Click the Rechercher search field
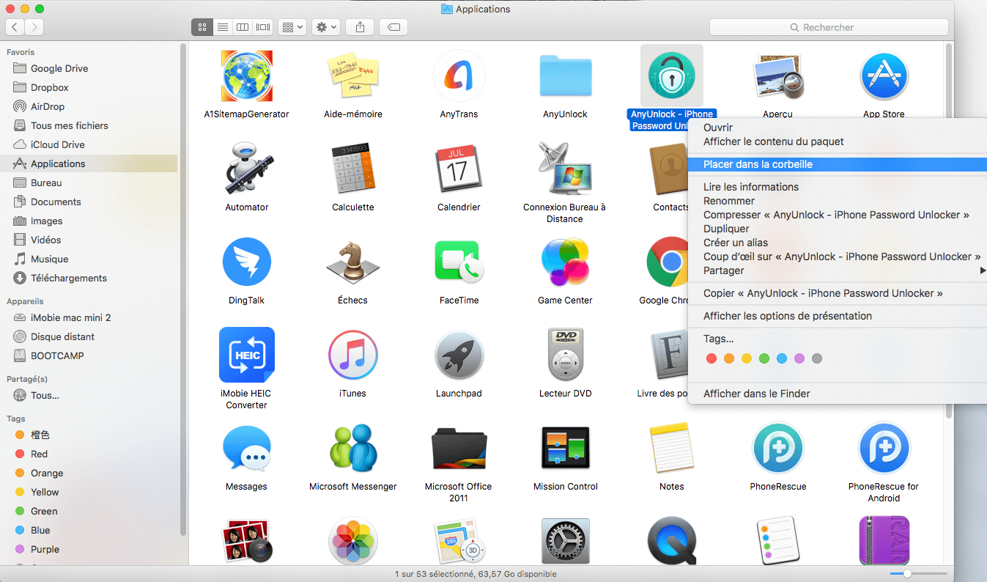The width and height of the screenshot is (987, 582). pos(829,27)
